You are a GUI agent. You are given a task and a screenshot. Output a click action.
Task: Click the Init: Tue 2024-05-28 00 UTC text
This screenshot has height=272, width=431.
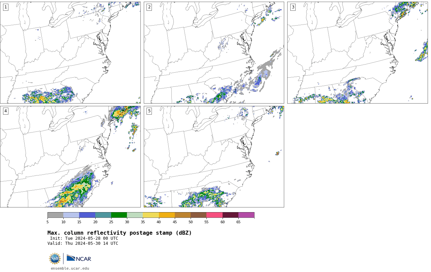(84, 238)
